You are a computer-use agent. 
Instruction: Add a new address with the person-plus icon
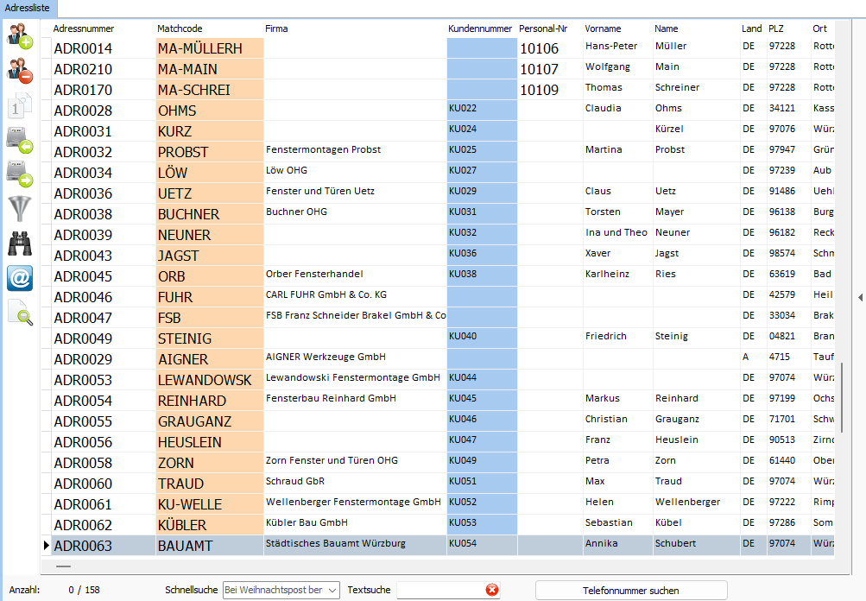coord(19,36)
